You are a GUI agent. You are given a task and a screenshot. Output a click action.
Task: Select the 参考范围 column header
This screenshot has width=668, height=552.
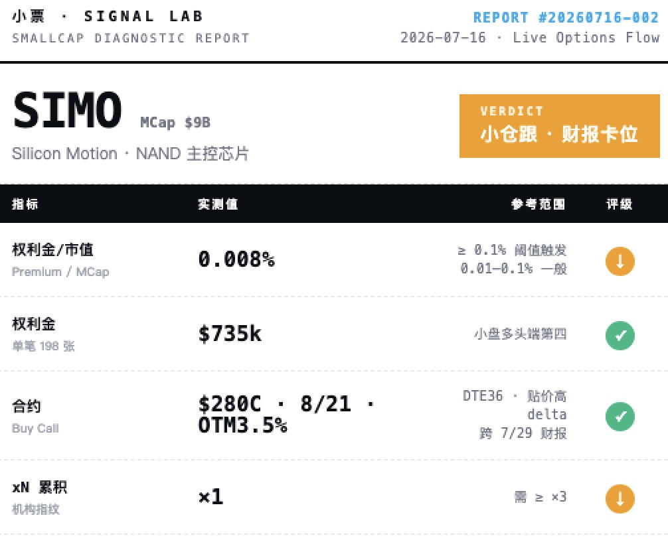[x=538, y=204]
